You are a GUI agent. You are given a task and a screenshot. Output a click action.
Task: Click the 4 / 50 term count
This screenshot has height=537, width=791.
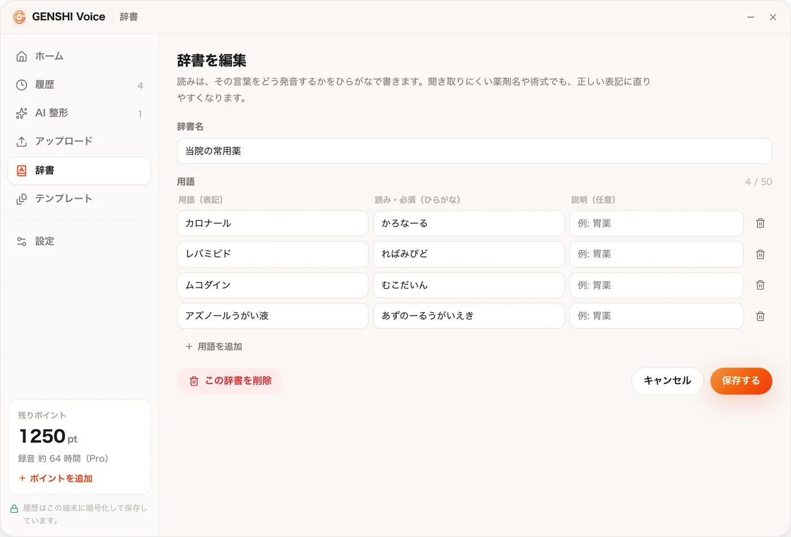tap(758, 182)
